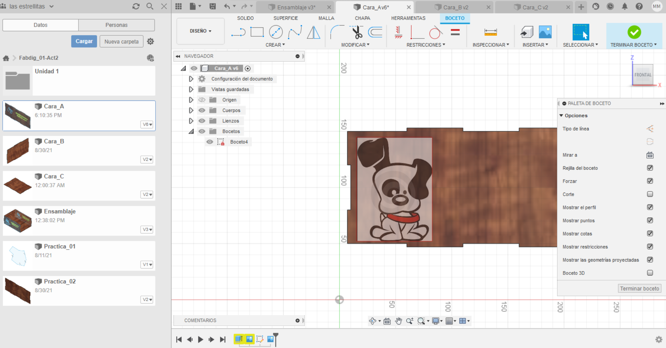Screen dimensions: 666x348
Task: Toggle Mostrar cotas checkbox
Action: coord(650,234)
